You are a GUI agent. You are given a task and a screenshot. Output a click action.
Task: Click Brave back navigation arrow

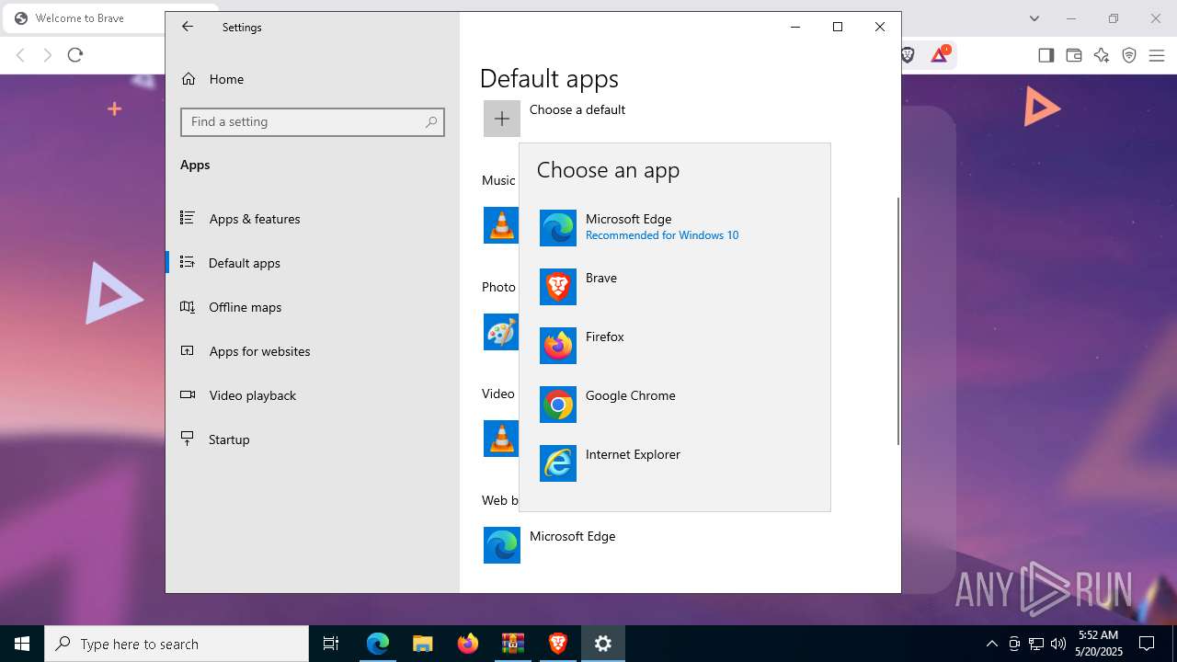tap(20, 55)
